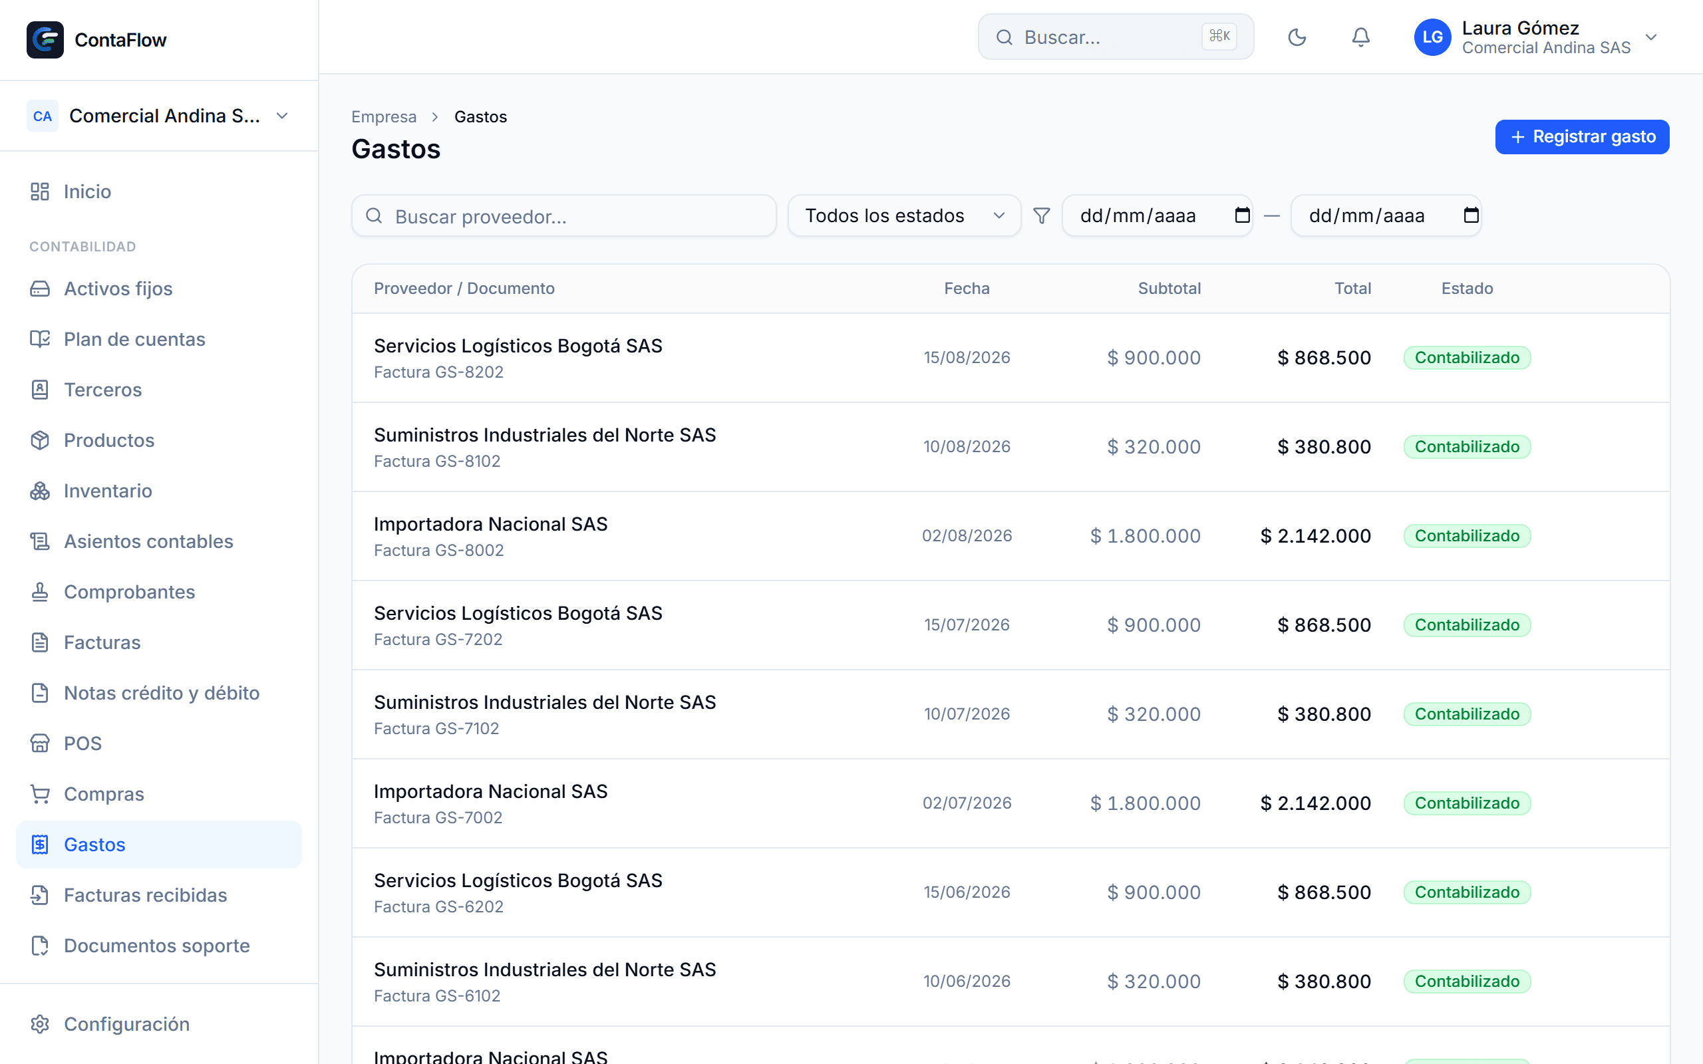This screenshot has width=1703, height=1064.
Task: Open expense Factura GS-8002
Action: point(1010,536)
